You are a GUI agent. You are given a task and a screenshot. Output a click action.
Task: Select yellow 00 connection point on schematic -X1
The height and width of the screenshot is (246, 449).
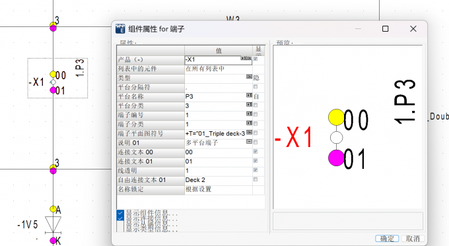pyautogui.click(x=53, y=75)
